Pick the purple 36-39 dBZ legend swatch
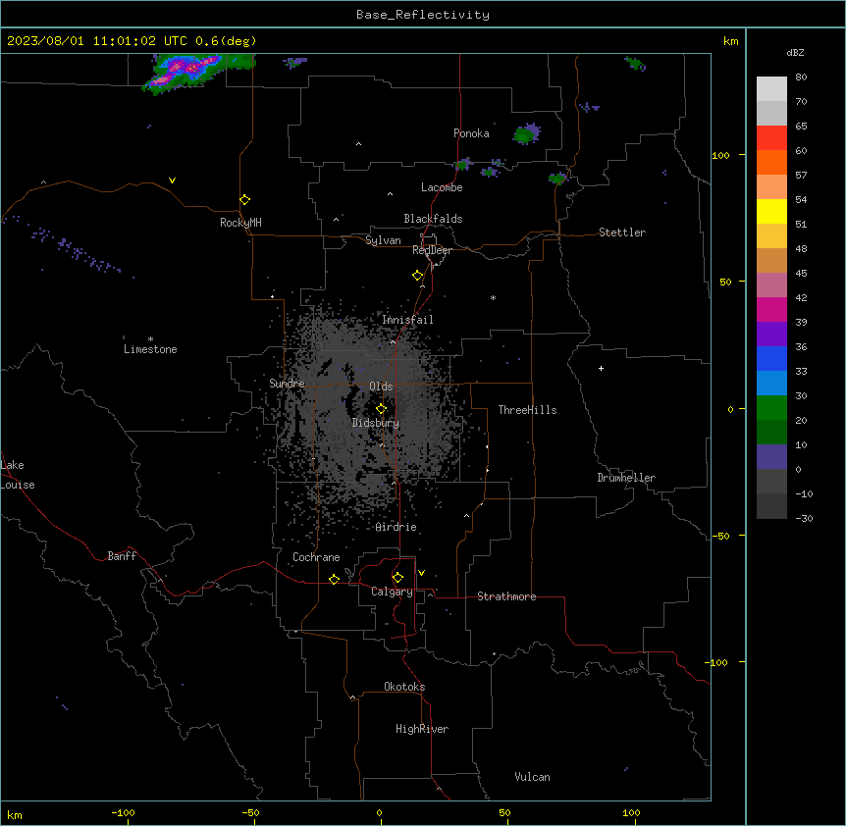Image resolution: width=846 pixels, height=826 pixels. (771, 335)
